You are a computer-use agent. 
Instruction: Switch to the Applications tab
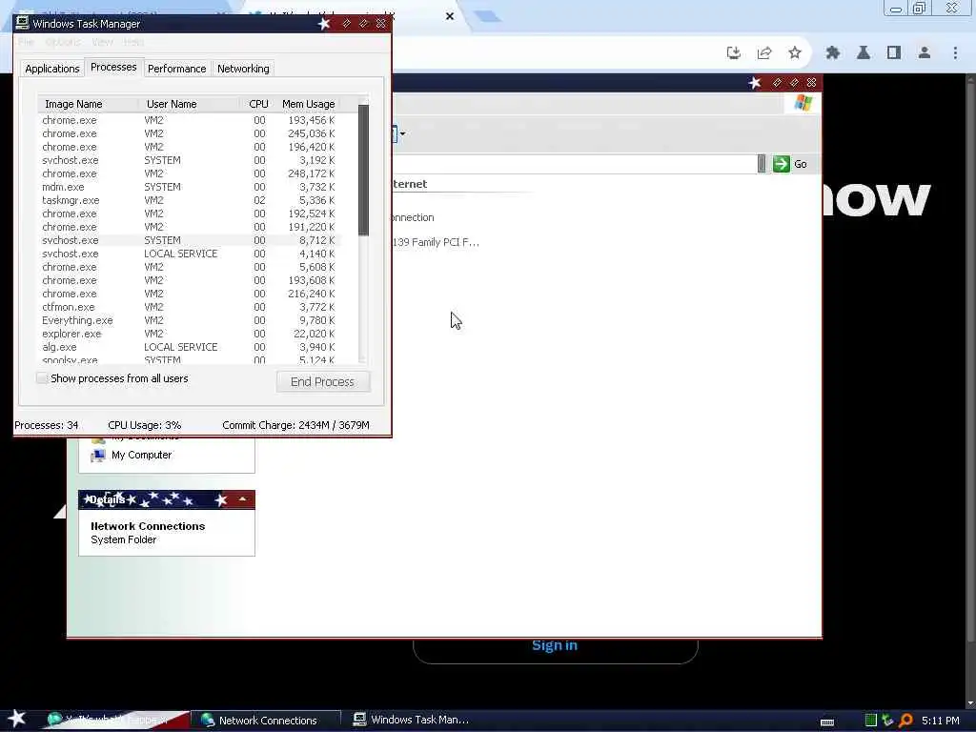(52, 69)
